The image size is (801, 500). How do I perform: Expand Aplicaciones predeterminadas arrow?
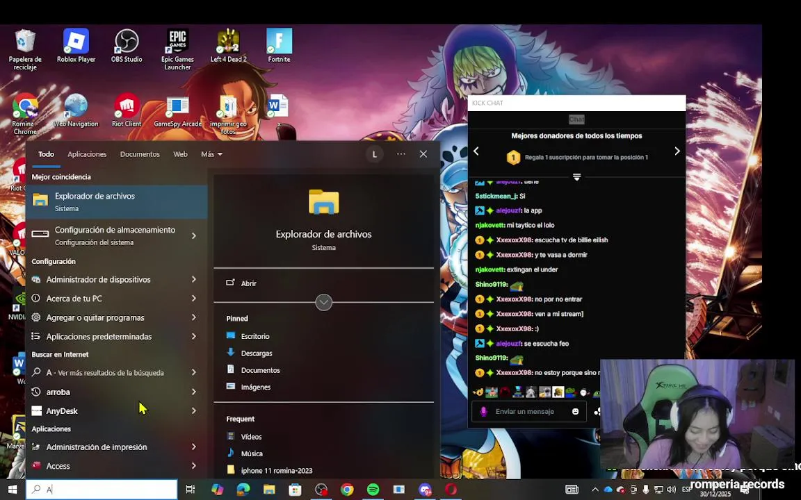tap(194, 336)
